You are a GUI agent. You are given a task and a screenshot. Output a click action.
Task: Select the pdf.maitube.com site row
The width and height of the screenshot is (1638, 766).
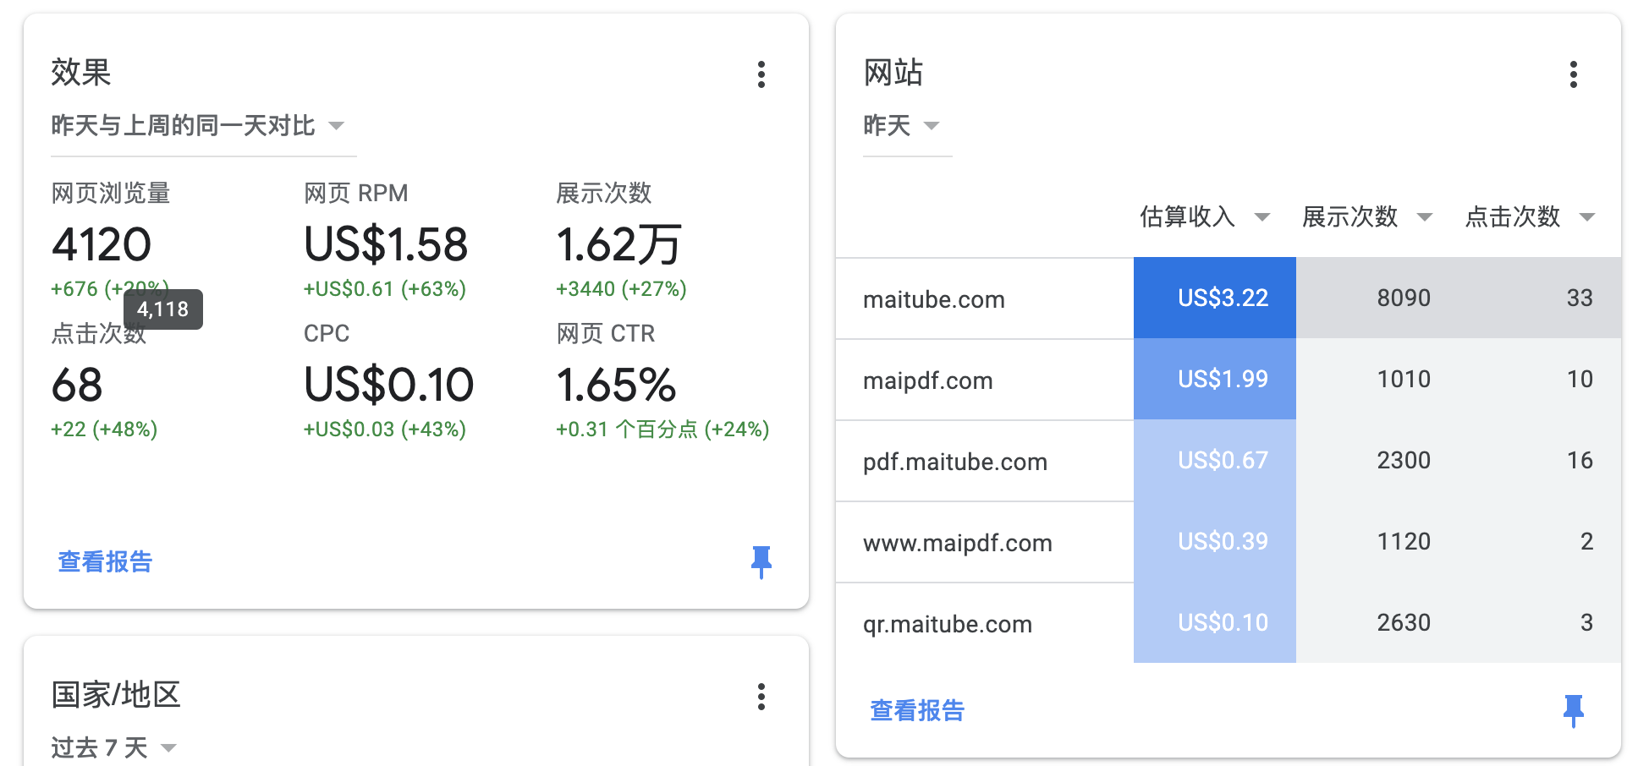(954, 462)
